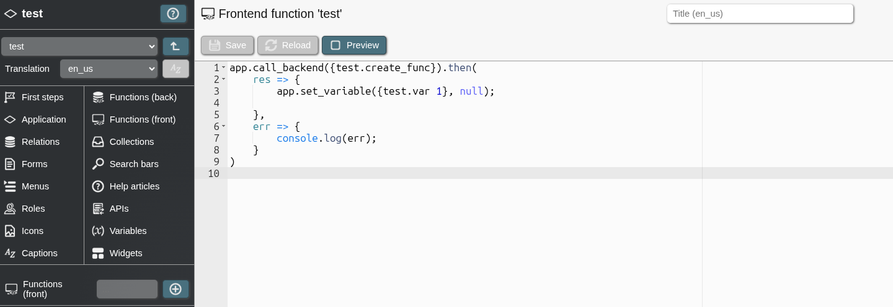Image resolution: width=893 pixels, height=307 pixels.
Task: Click the help question mark icon
Action: [173, 14]
